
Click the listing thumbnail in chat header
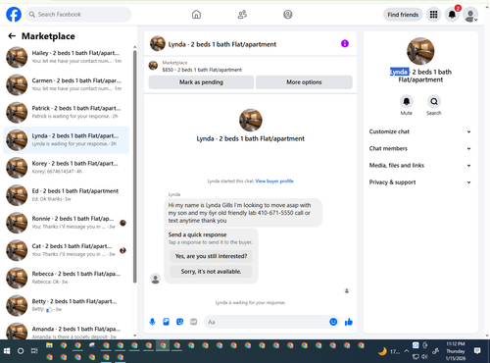pyautogui.click(x=158, y=44)
